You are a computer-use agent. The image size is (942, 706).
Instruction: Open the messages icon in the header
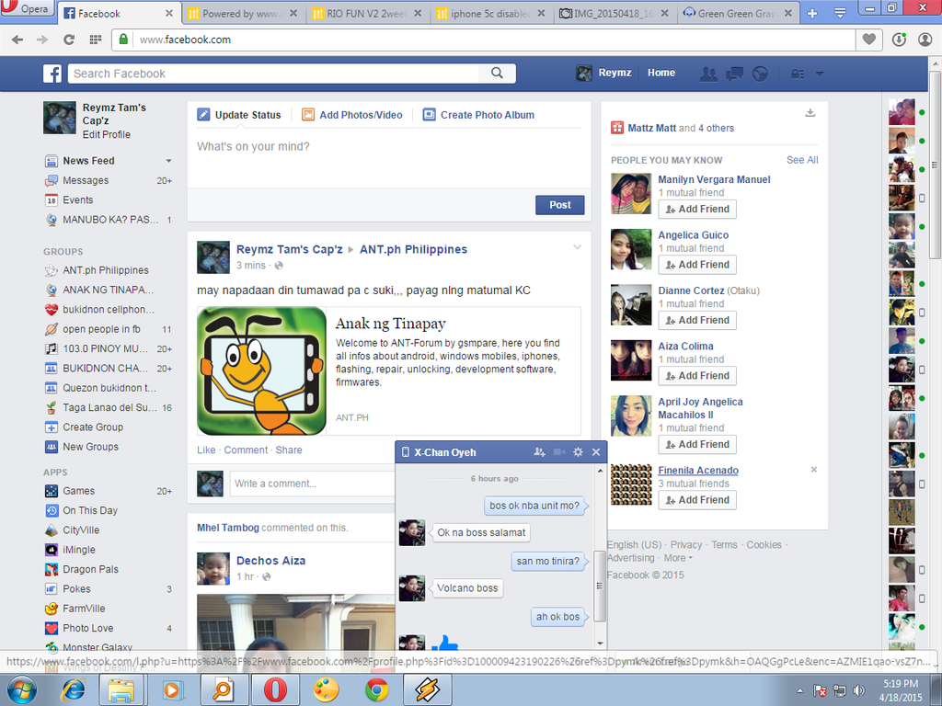click(x=734, y=74)
